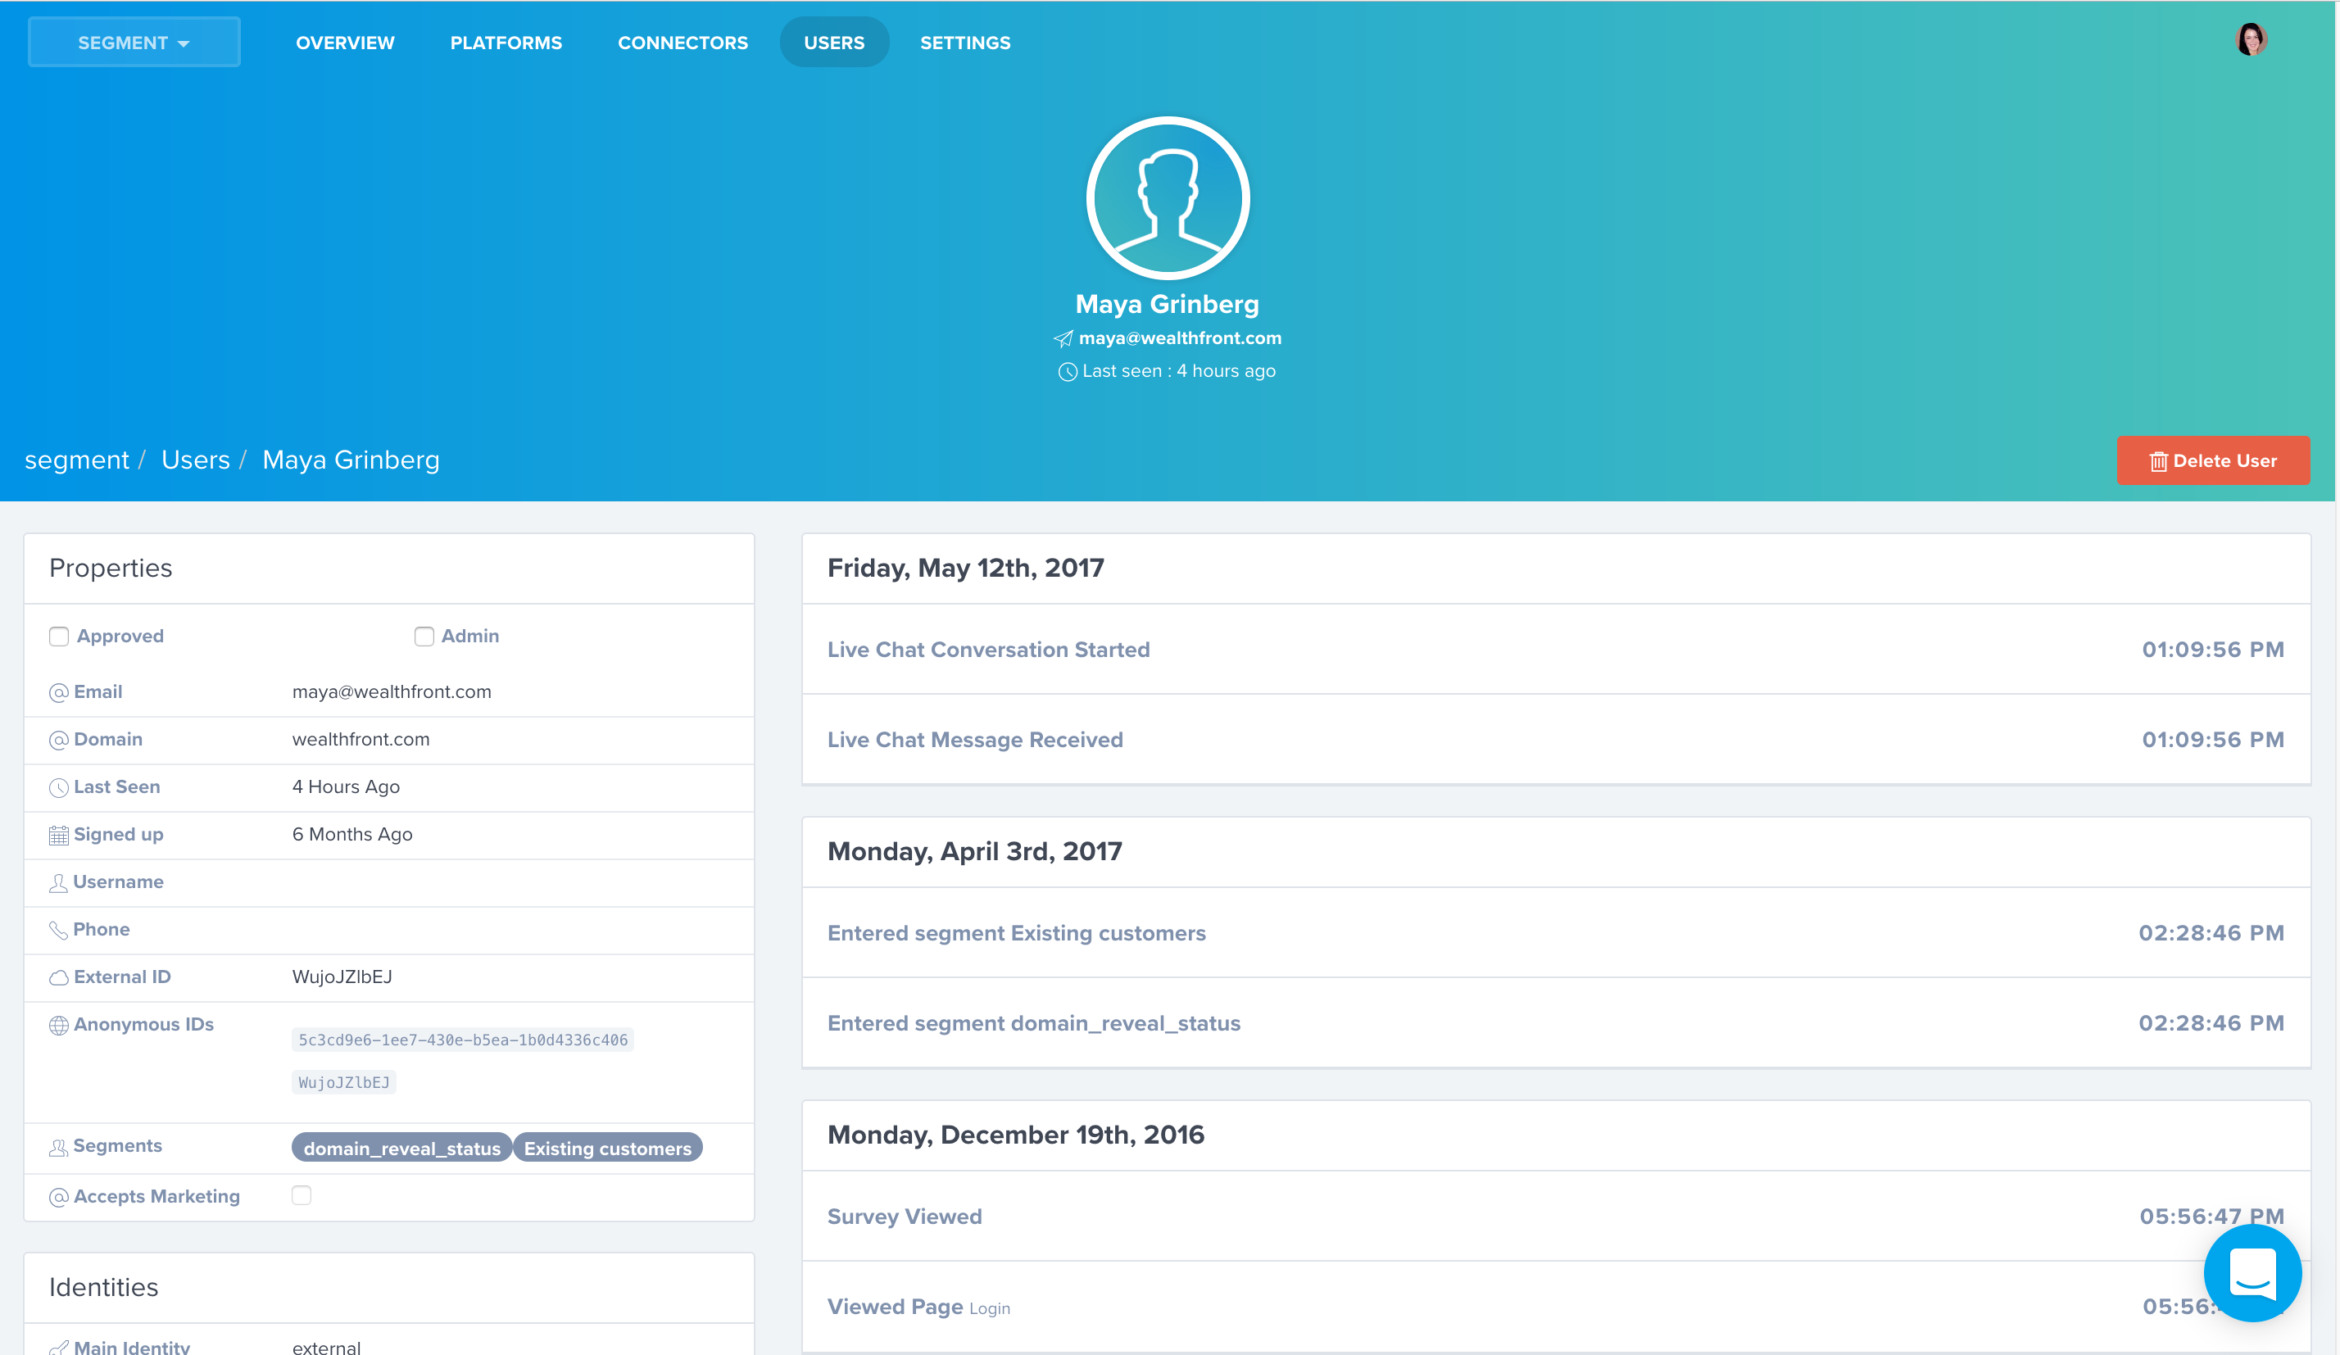Click Maya Grinberg breadcrumb item
This screenshot has height=1355, width=2340.
pos(351,460)
